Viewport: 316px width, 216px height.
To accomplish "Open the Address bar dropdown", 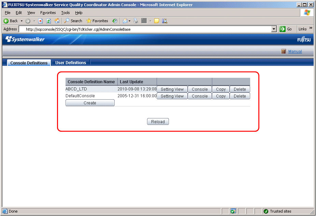I will [x=274, y=29].
